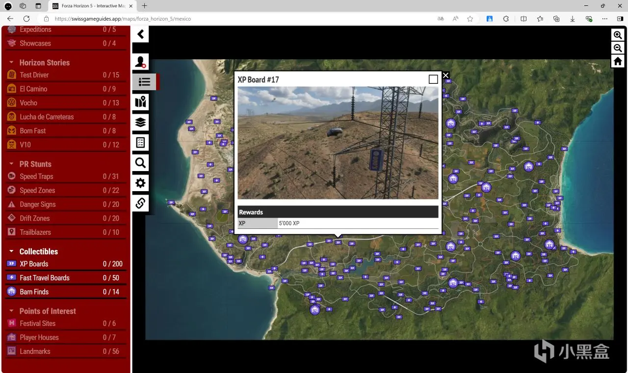Toggle the Showcases category
This screenshot has width=628, height=373.
point(66,43)
